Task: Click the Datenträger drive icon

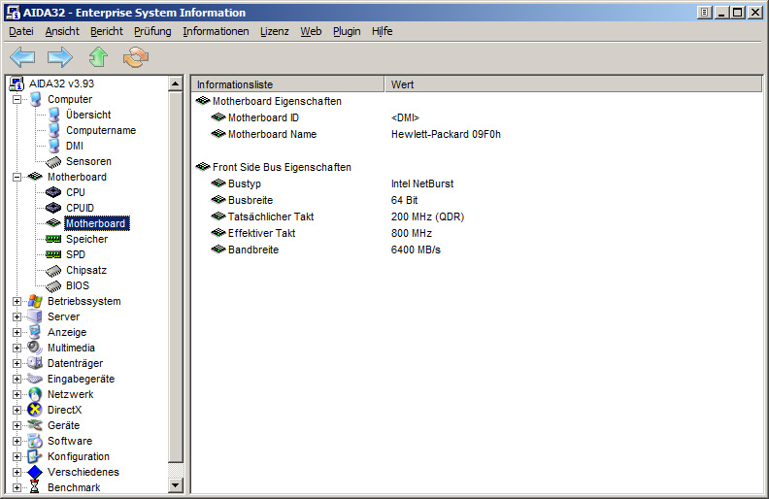Action: tap(35, 363)
